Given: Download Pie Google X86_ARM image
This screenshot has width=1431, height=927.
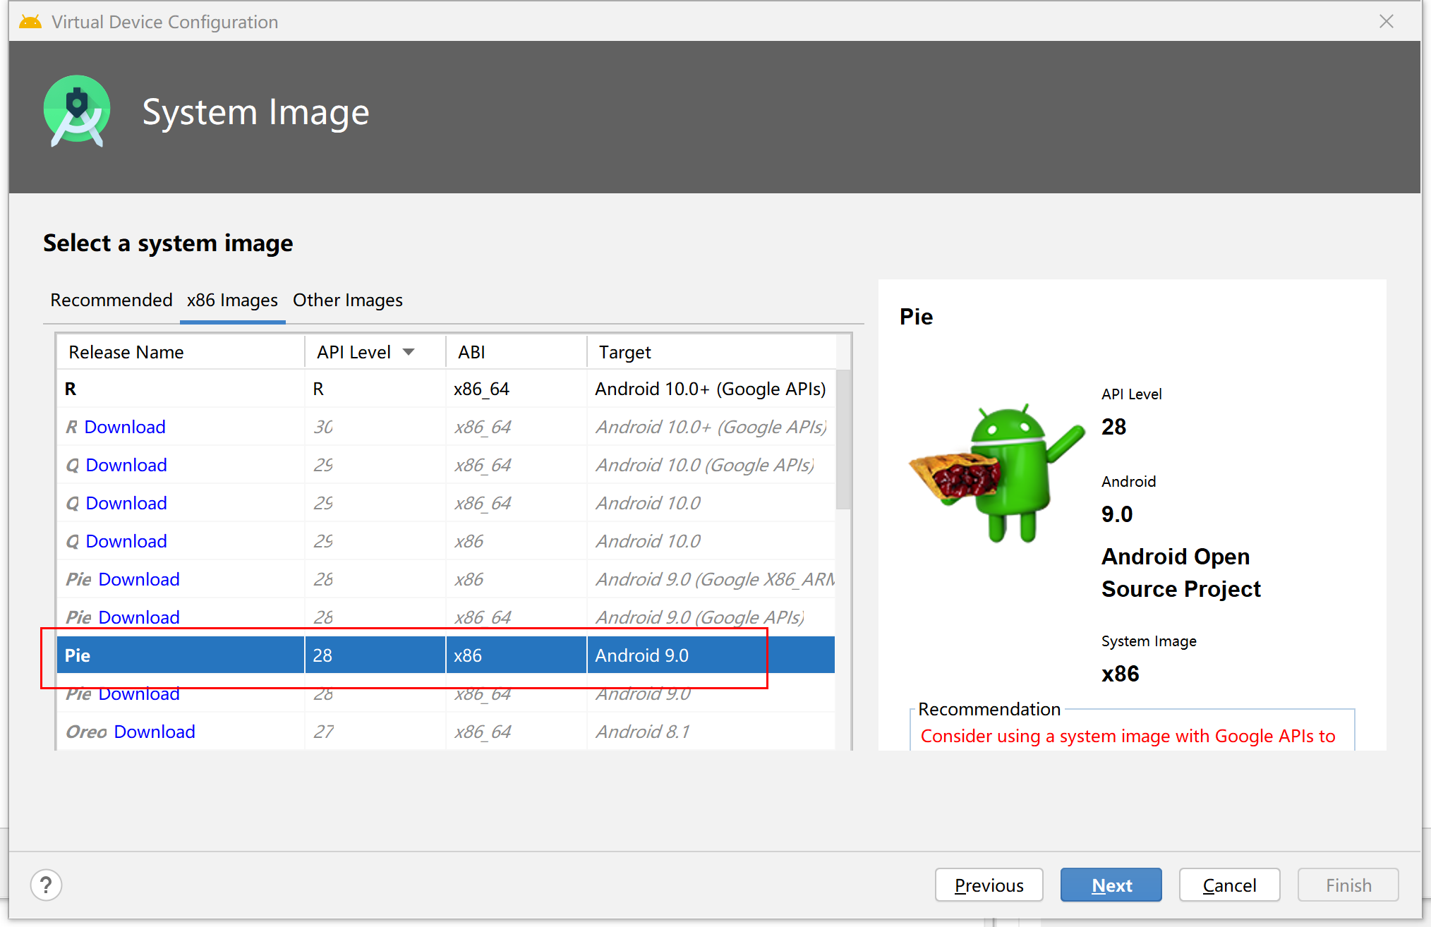Looking at the screenshot, I should click(139, 579).
